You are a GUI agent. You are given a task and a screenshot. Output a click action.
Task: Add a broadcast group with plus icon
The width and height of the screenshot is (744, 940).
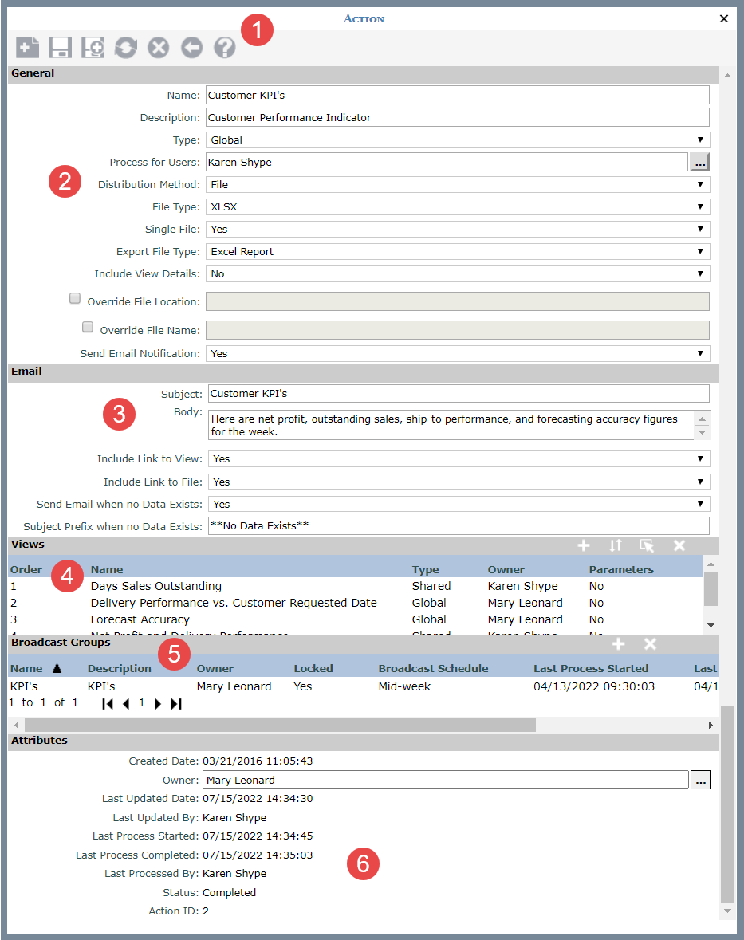click(x=618, y=644)
